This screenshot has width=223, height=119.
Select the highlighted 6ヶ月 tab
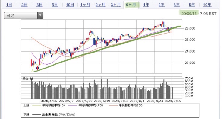(131, 5)
